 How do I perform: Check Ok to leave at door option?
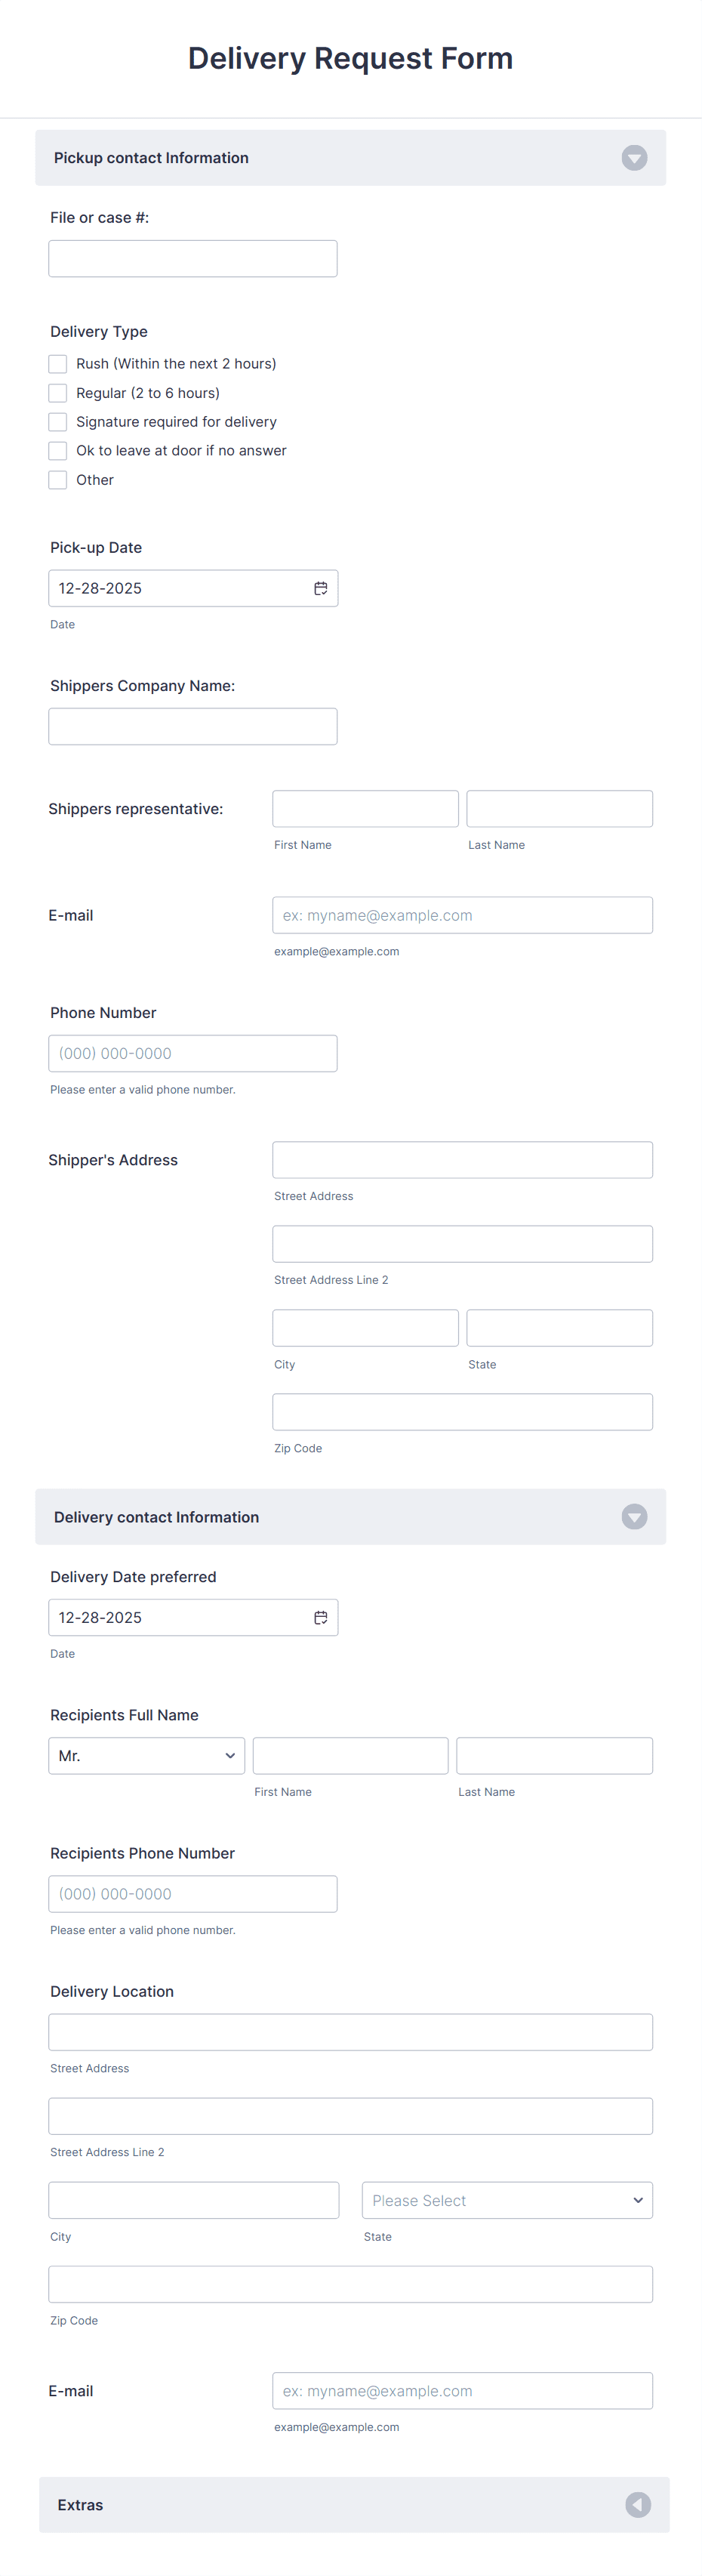click(x=57, y=450)
